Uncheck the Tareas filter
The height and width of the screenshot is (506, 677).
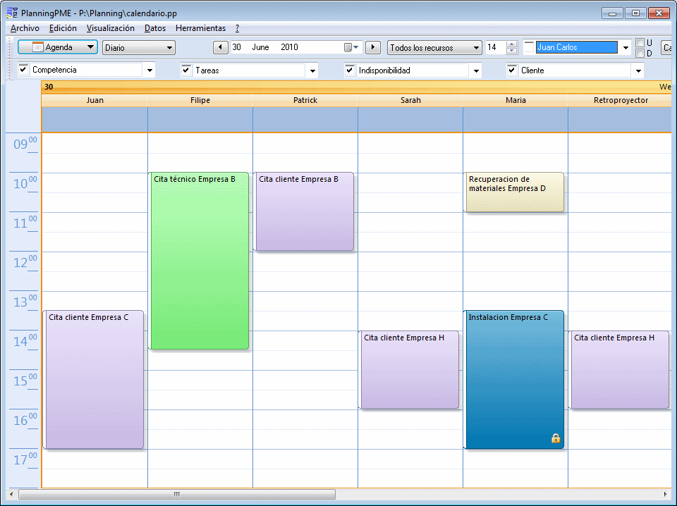click(x=185, y=70)
